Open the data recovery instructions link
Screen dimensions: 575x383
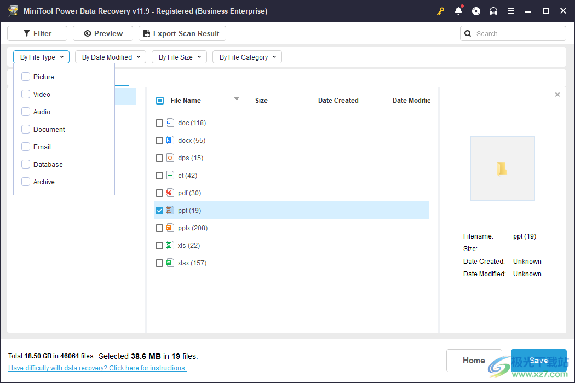pos(97,368)
